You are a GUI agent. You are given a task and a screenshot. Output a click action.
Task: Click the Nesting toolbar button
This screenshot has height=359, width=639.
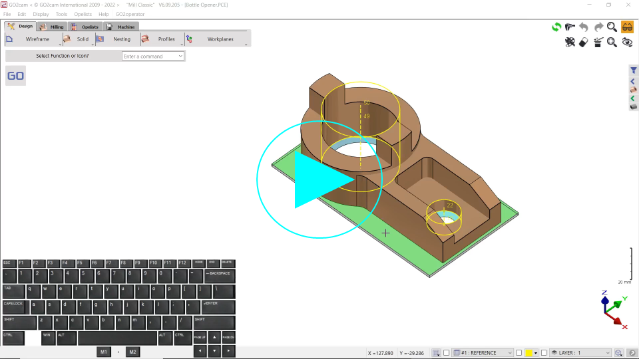(x=122, y=39)
